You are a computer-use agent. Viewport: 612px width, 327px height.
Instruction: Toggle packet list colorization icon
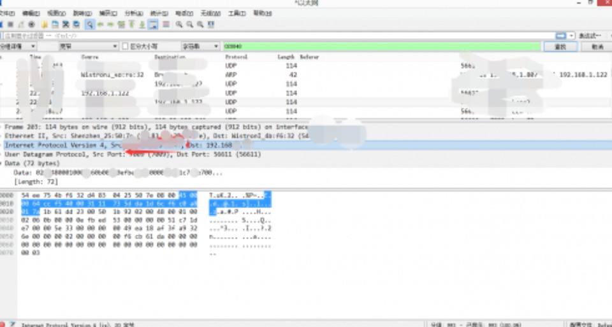tap(166, 25)
